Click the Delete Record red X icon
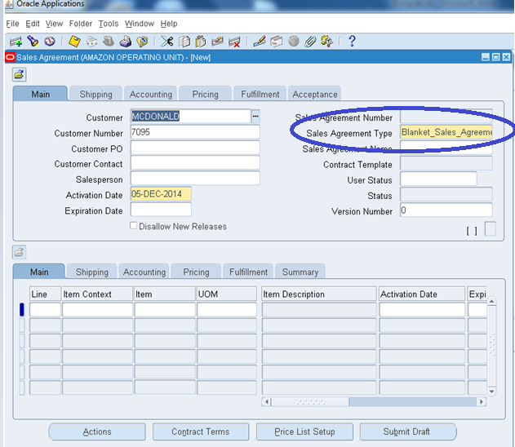The height and width of the screenshot is (447, 515). 234,42
